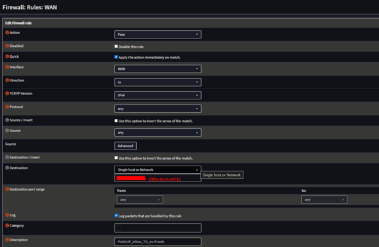Open the Action dropdown showing Pass

[x=158, y=35]
